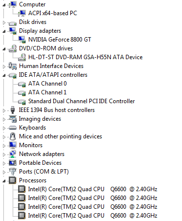Select the 'ACPI x64-based PC' entry
Screen dimensions: 182x221
(53, 13)
